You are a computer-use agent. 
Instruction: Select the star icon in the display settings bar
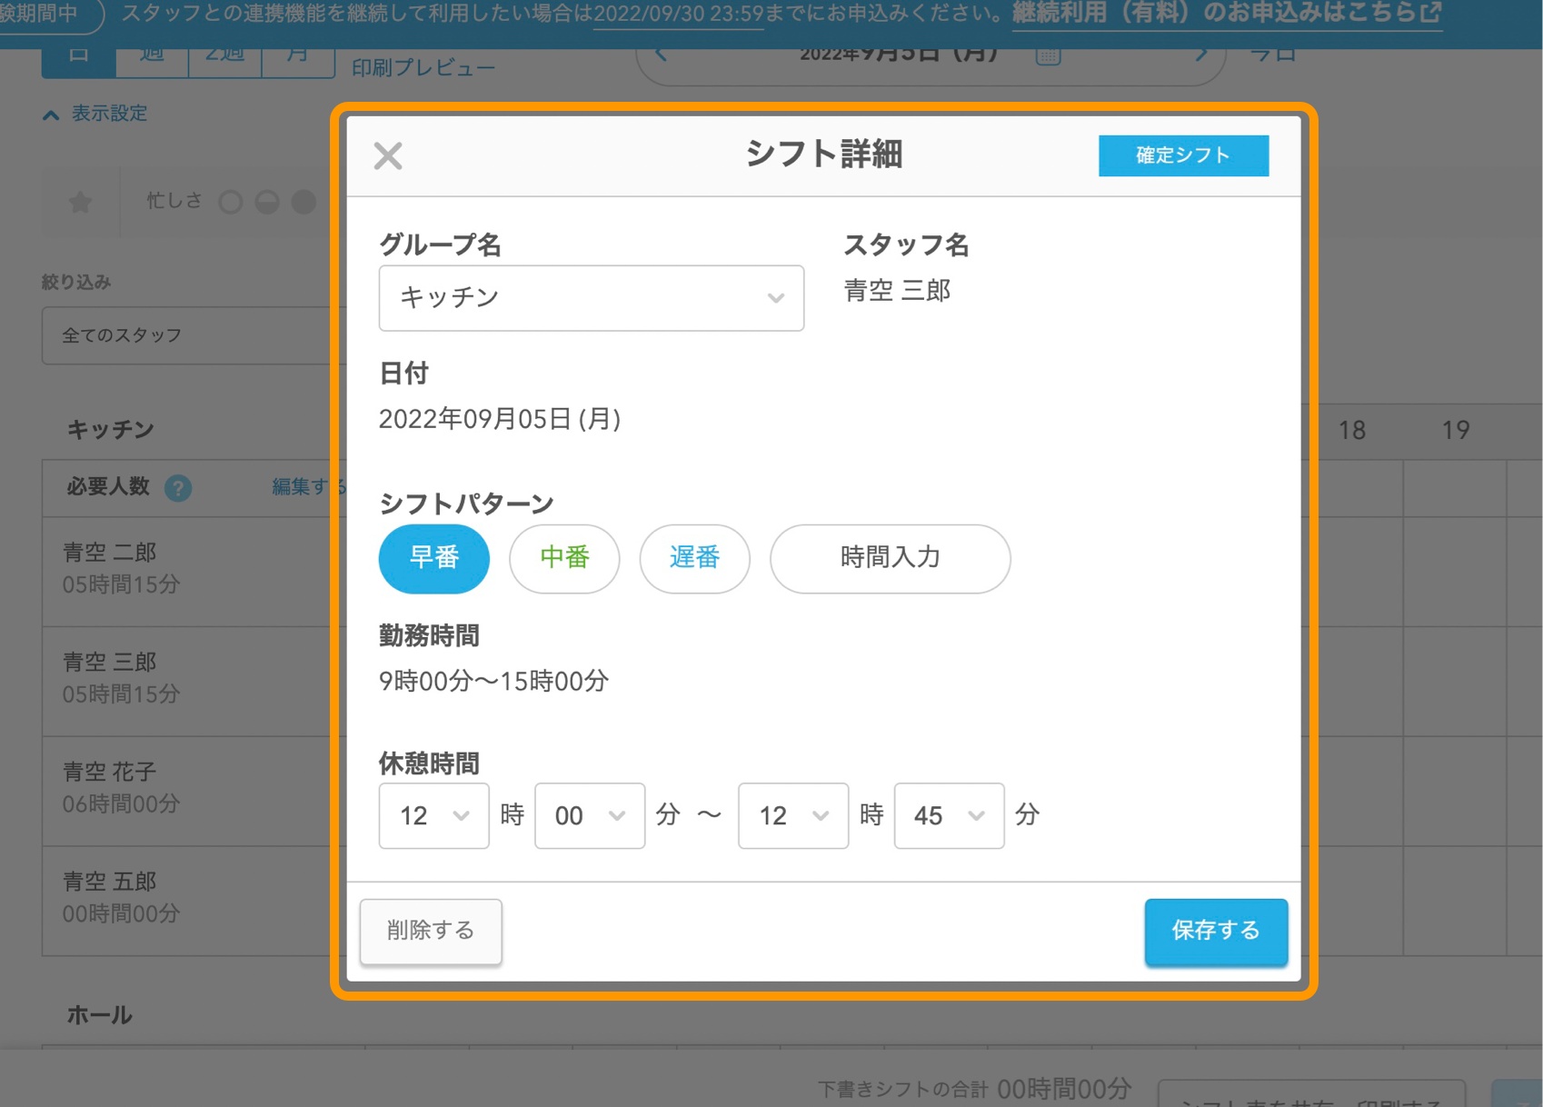click(80, 201)
